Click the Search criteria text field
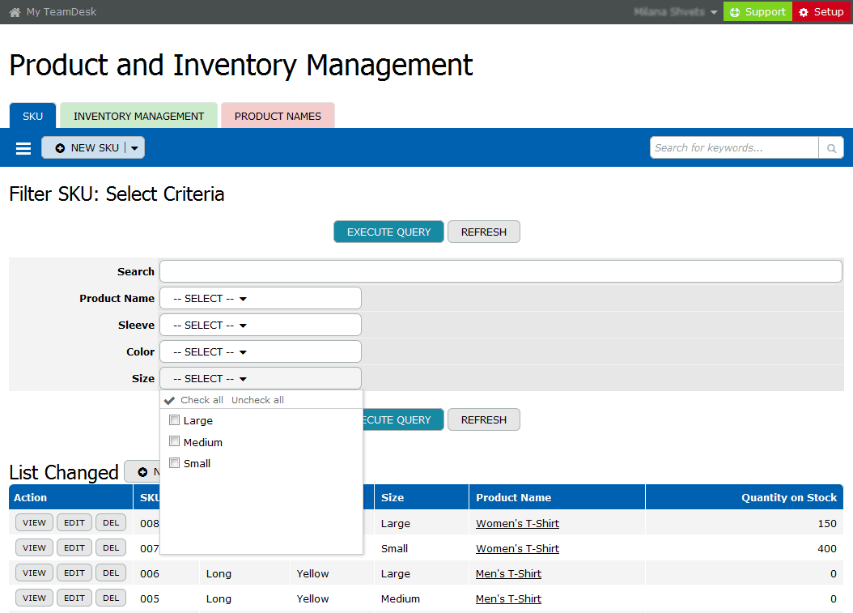 point(500,271)
